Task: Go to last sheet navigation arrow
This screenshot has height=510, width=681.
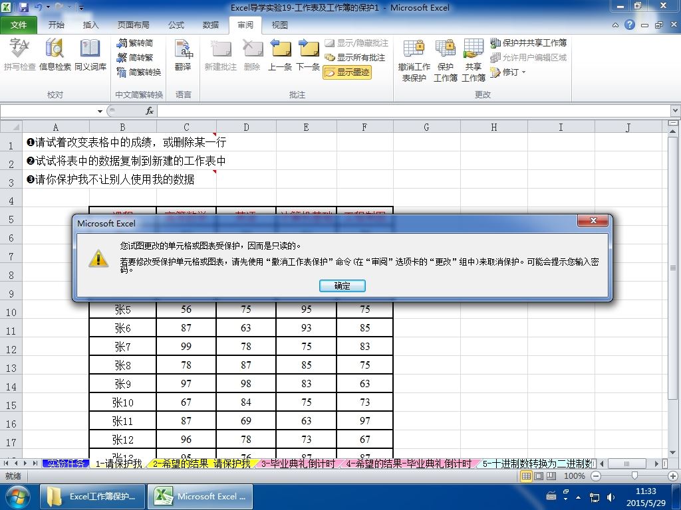Action: click(x=35, y=464)
